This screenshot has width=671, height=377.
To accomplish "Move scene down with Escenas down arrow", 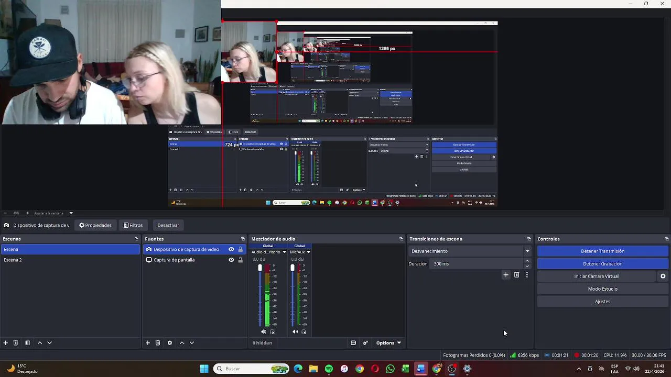I will pos(50,343).
